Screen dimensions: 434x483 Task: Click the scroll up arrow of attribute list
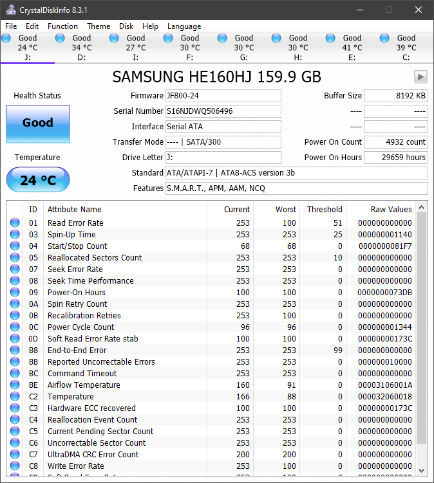pyautogui.click(x=421, y=207)
